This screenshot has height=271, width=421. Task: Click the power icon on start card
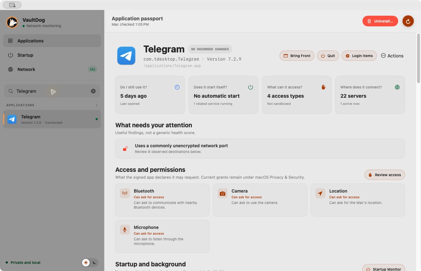250,87
